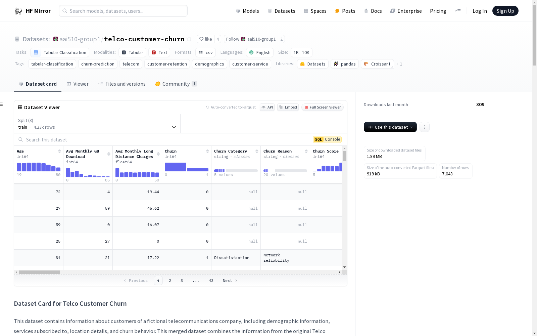Sort by Avg Monthly Long Distance Charges

pos(158,154)
